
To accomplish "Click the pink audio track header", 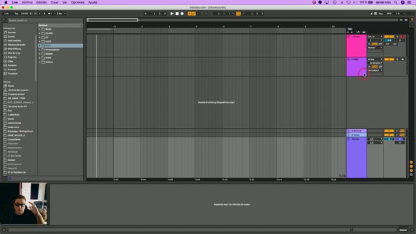I will point(357,46).
